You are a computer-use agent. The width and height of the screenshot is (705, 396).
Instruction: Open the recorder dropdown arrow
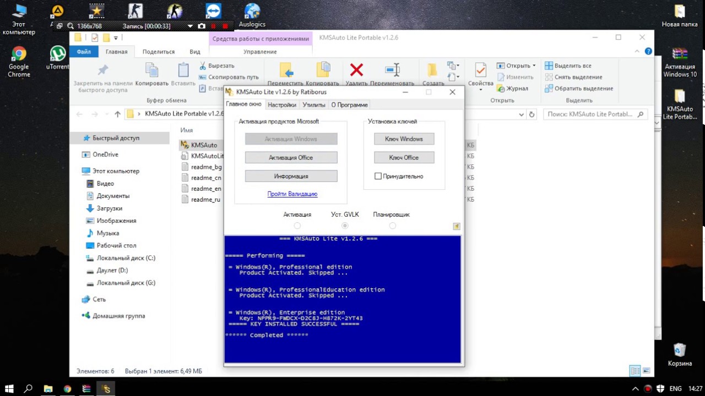click(x=191, y=26)
